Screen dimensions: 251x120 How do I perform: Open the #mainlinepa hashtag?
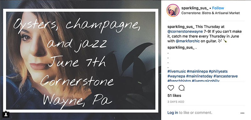(x=197, y=71)
